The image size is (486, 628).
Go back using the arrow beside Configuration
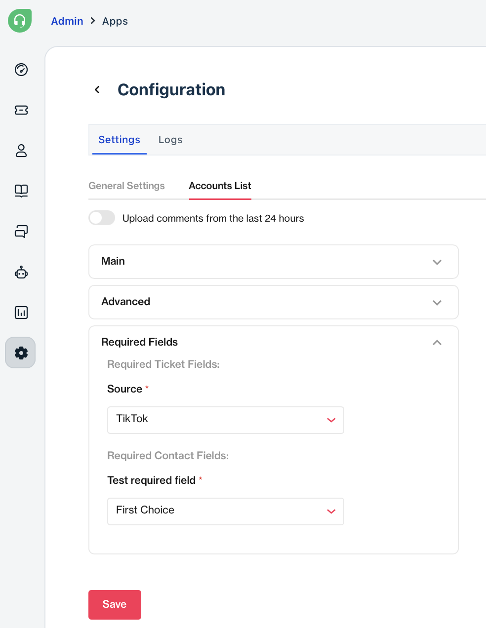pyautogui.click(x=97, y=89)
